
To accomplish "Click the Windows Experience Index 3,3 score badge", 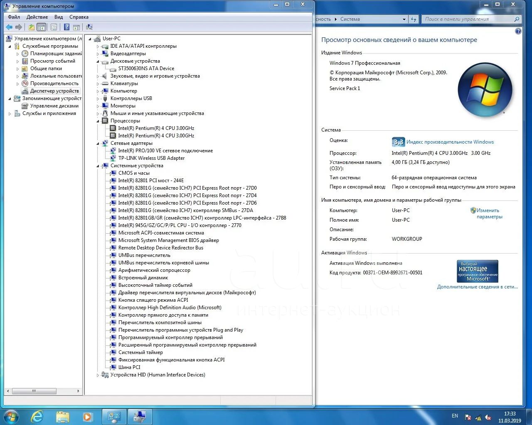I will tap(398, 142).
